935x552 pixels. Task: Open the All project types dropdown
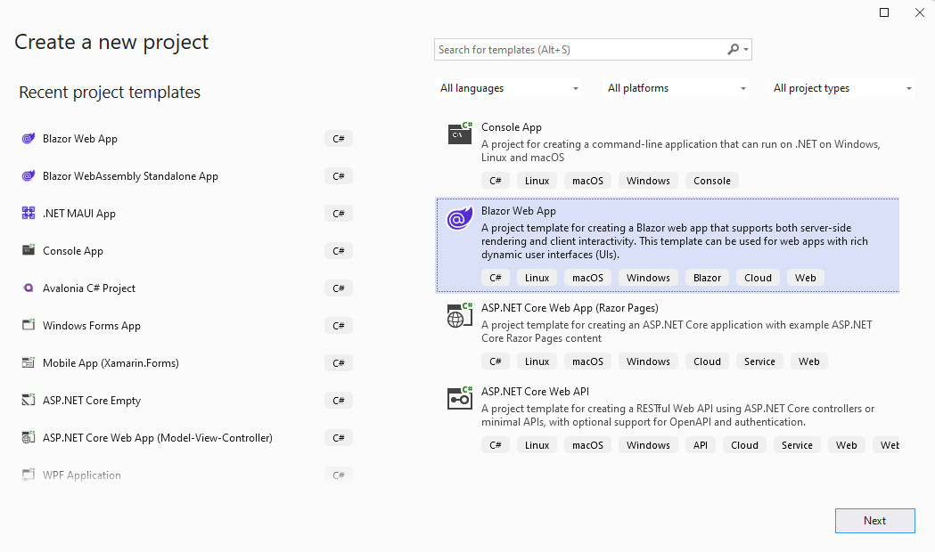click(842, 88)
